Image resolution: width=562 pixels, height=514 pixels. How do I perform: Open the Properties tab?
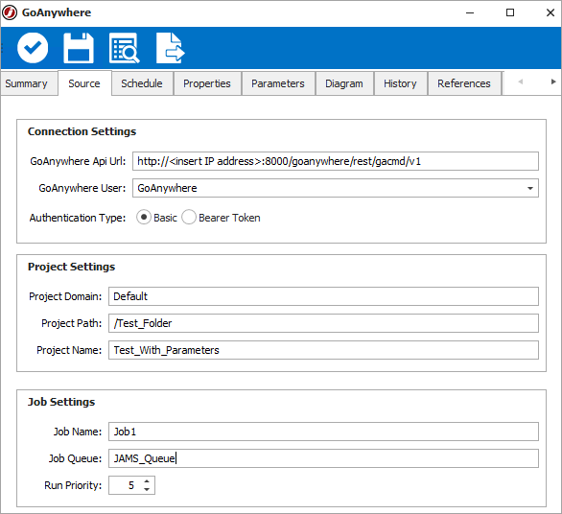click(207, 83)
